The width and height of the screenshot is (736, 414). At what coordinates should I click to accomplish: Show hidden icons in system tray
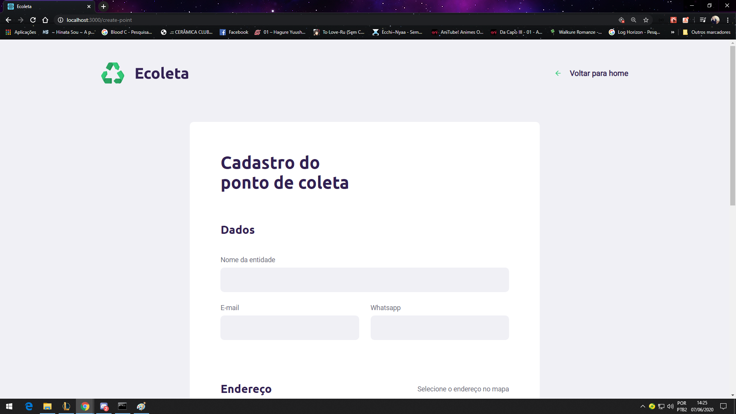tap(643, 406)
